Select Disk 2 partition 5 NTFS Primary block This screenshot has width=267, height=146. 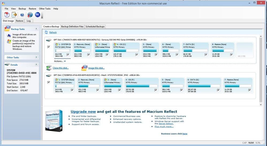tap(173, 86)
